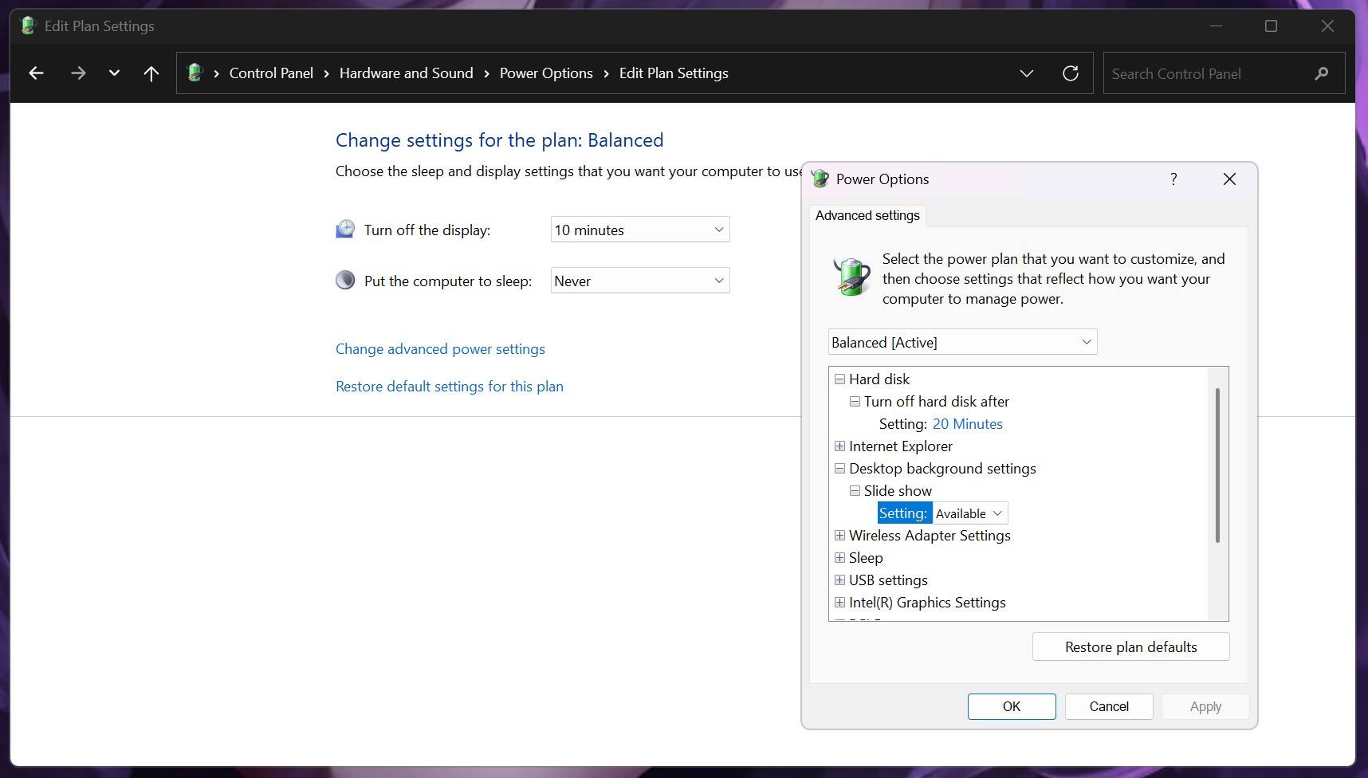Click the power plan battery plug icon
The height and width of the screenshot is (778, 1368).
coord(851,277)
